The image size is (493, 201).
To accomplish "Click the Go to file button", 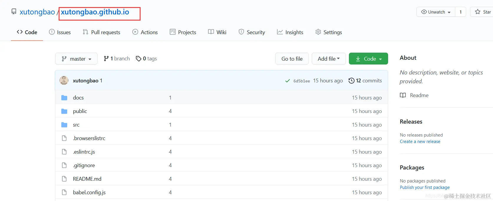I will 292,59.
